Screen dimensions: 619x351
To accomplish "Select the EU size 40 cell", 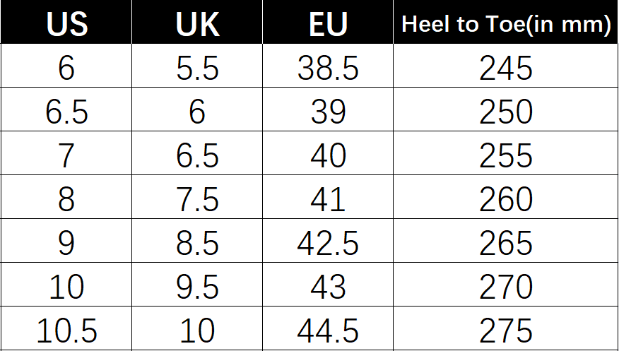I will point(328,153).
